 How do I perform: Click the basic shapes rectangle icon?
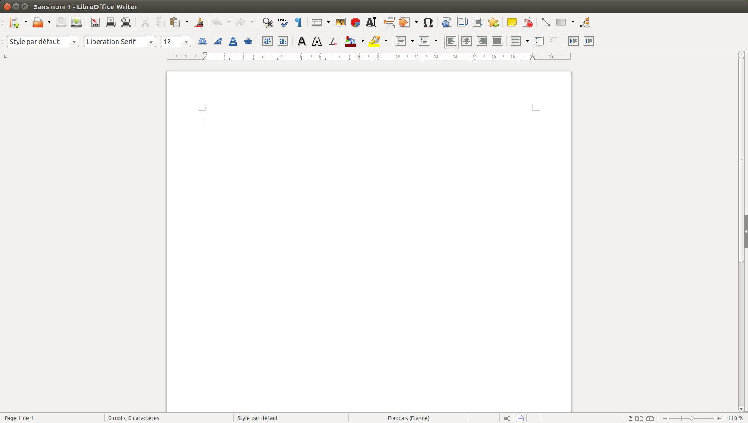tap(561, 22)
